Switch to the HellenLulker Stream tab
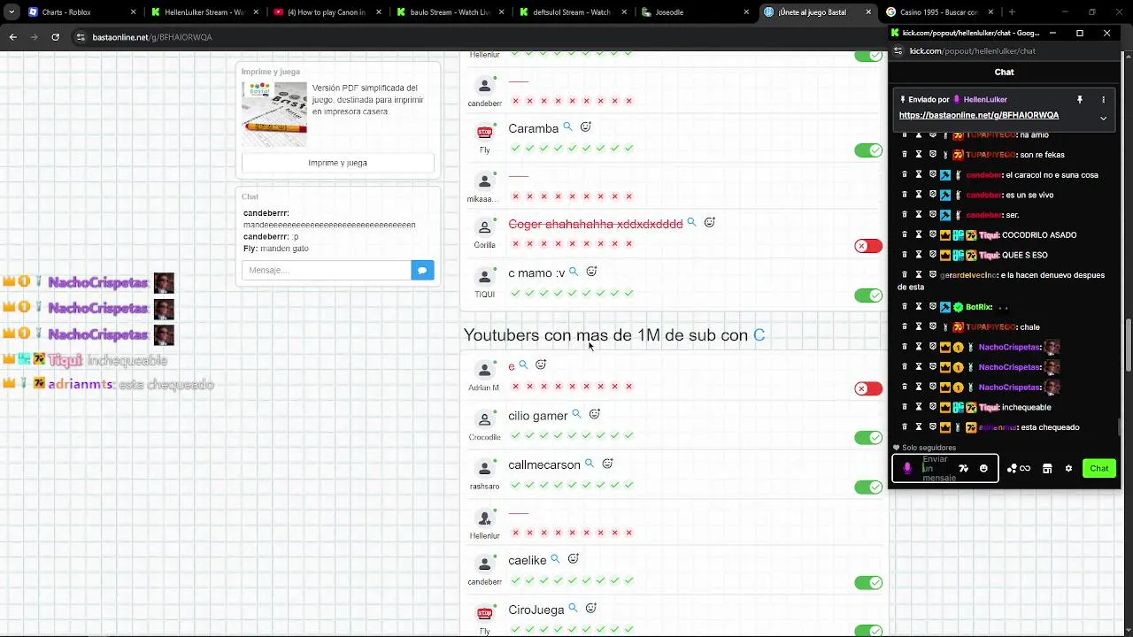This screenshot has height=637, width=1133. click(204, 12)
